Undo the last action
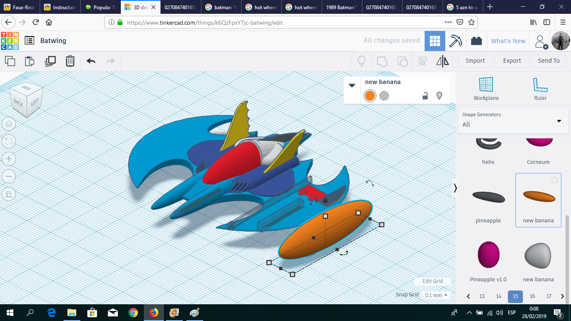 (x=90, y=61)
